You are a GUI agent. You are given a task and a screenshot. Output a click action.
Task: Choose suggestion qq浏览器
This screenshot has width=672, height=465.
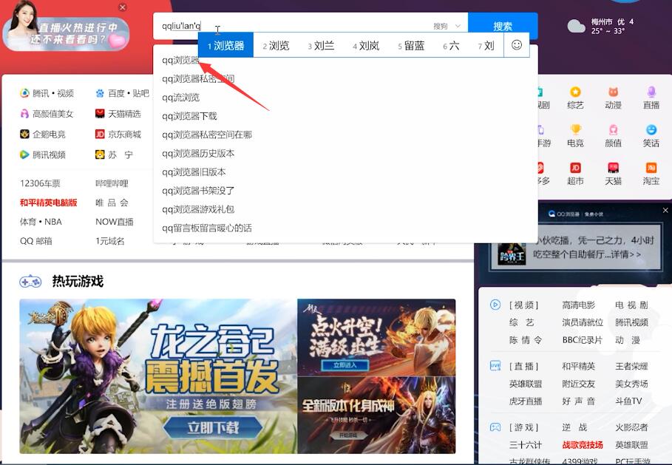click(181, 60)
